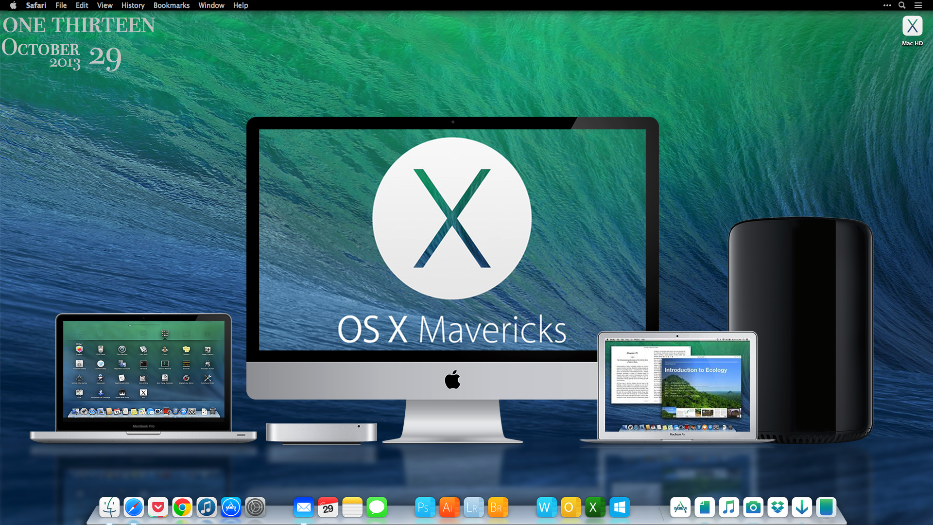Image resolution: width=933 pixels, height=525 pixels.
Task: Open Microsoft Word from the dock
Action: coord(546,507)
